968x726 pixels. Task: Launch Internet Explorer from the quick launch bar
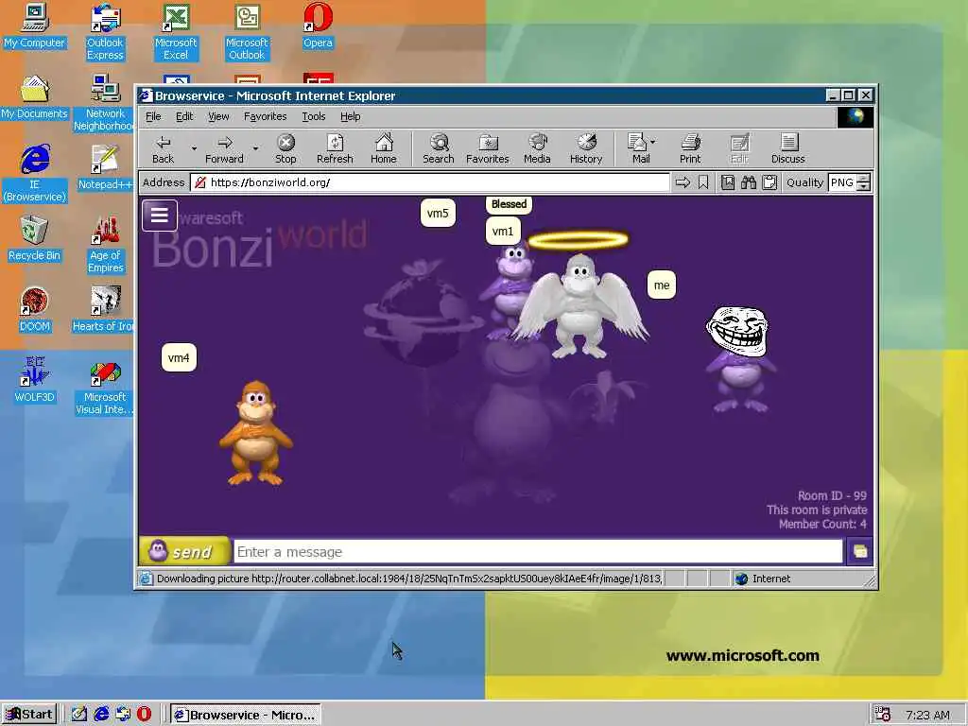coord(100,715)
